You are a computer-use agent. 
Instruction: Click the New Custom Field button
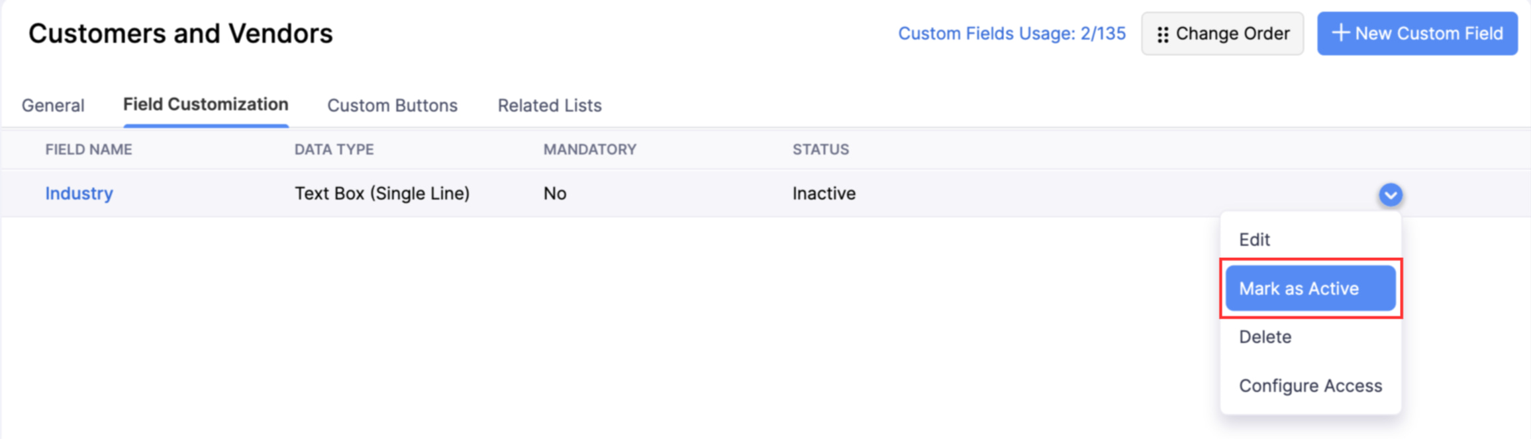(1416, 33)
